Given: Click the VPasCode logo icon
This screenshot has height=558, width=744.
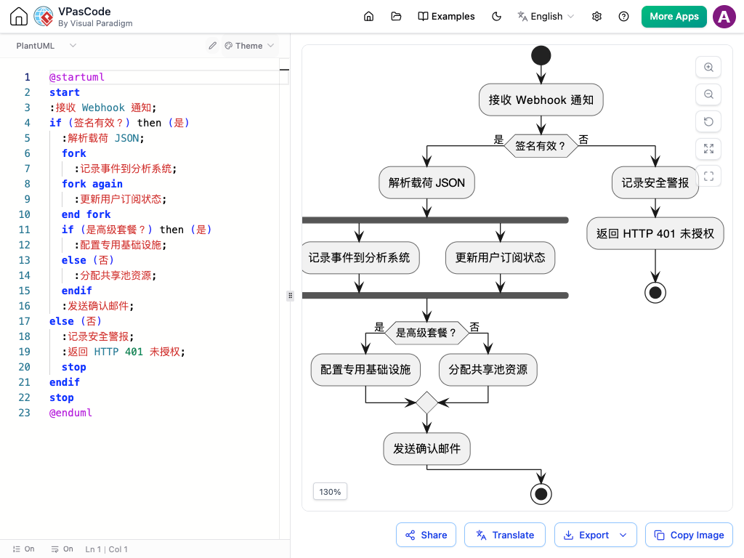Looking at the screenshot, I should (44, 17).
